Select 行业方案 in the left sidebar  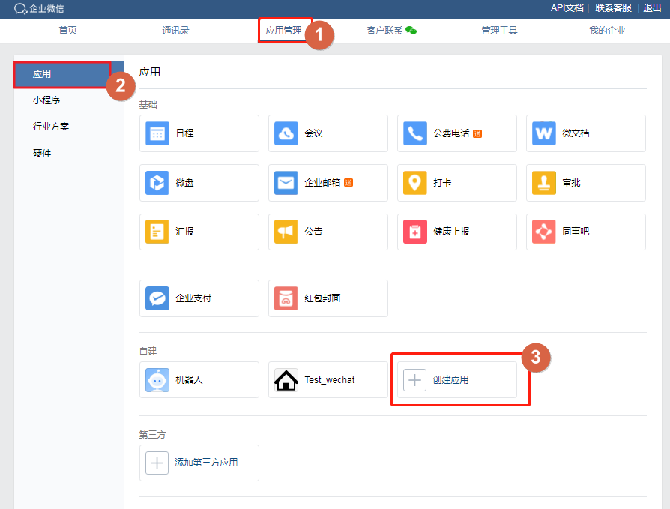coord(51,127)
